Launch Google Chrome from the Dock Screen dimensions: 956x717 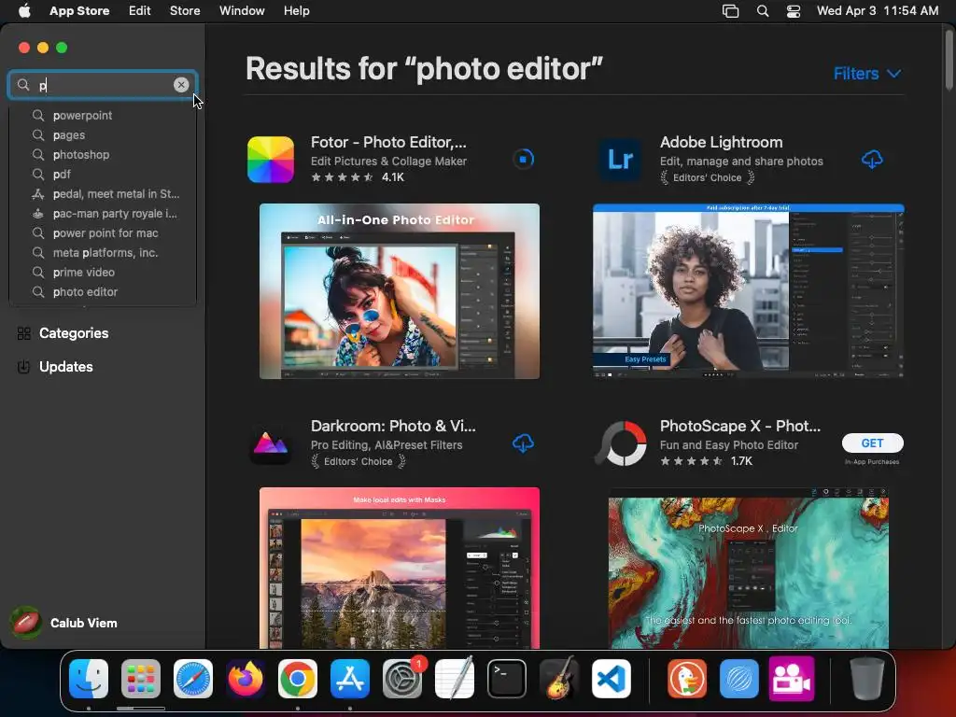298,679
